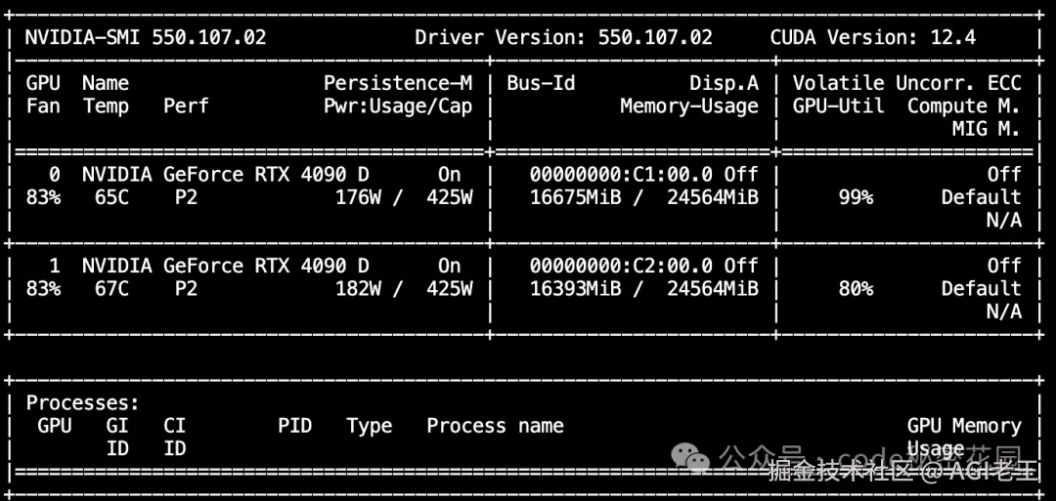The height and width of the screenshot is (501, 1056).
Task: Select the 'Memory-Usage' column header
Action: pos(689,105)
